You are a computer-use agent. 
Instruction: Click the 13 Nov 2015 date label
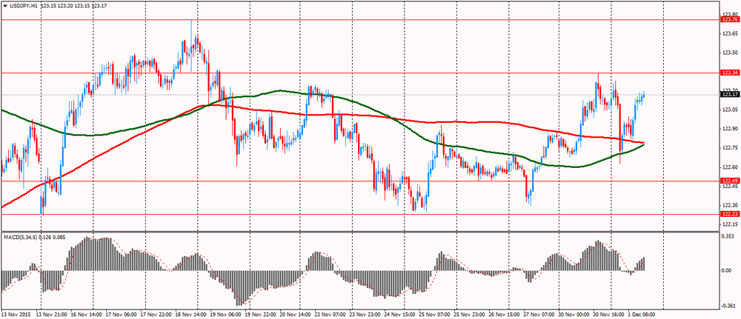pyautogui.click(x=16, y=313)
